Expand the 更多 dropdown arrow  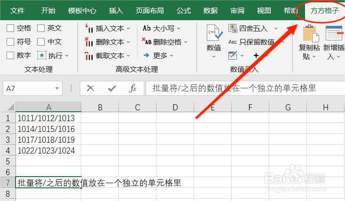[172, 56]
